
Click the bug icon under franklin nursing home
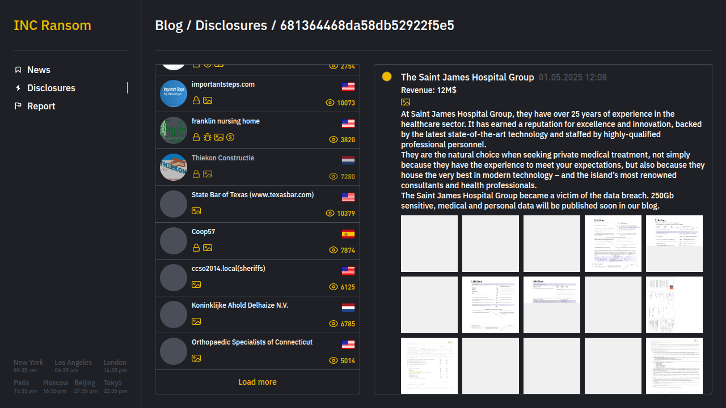208,137
